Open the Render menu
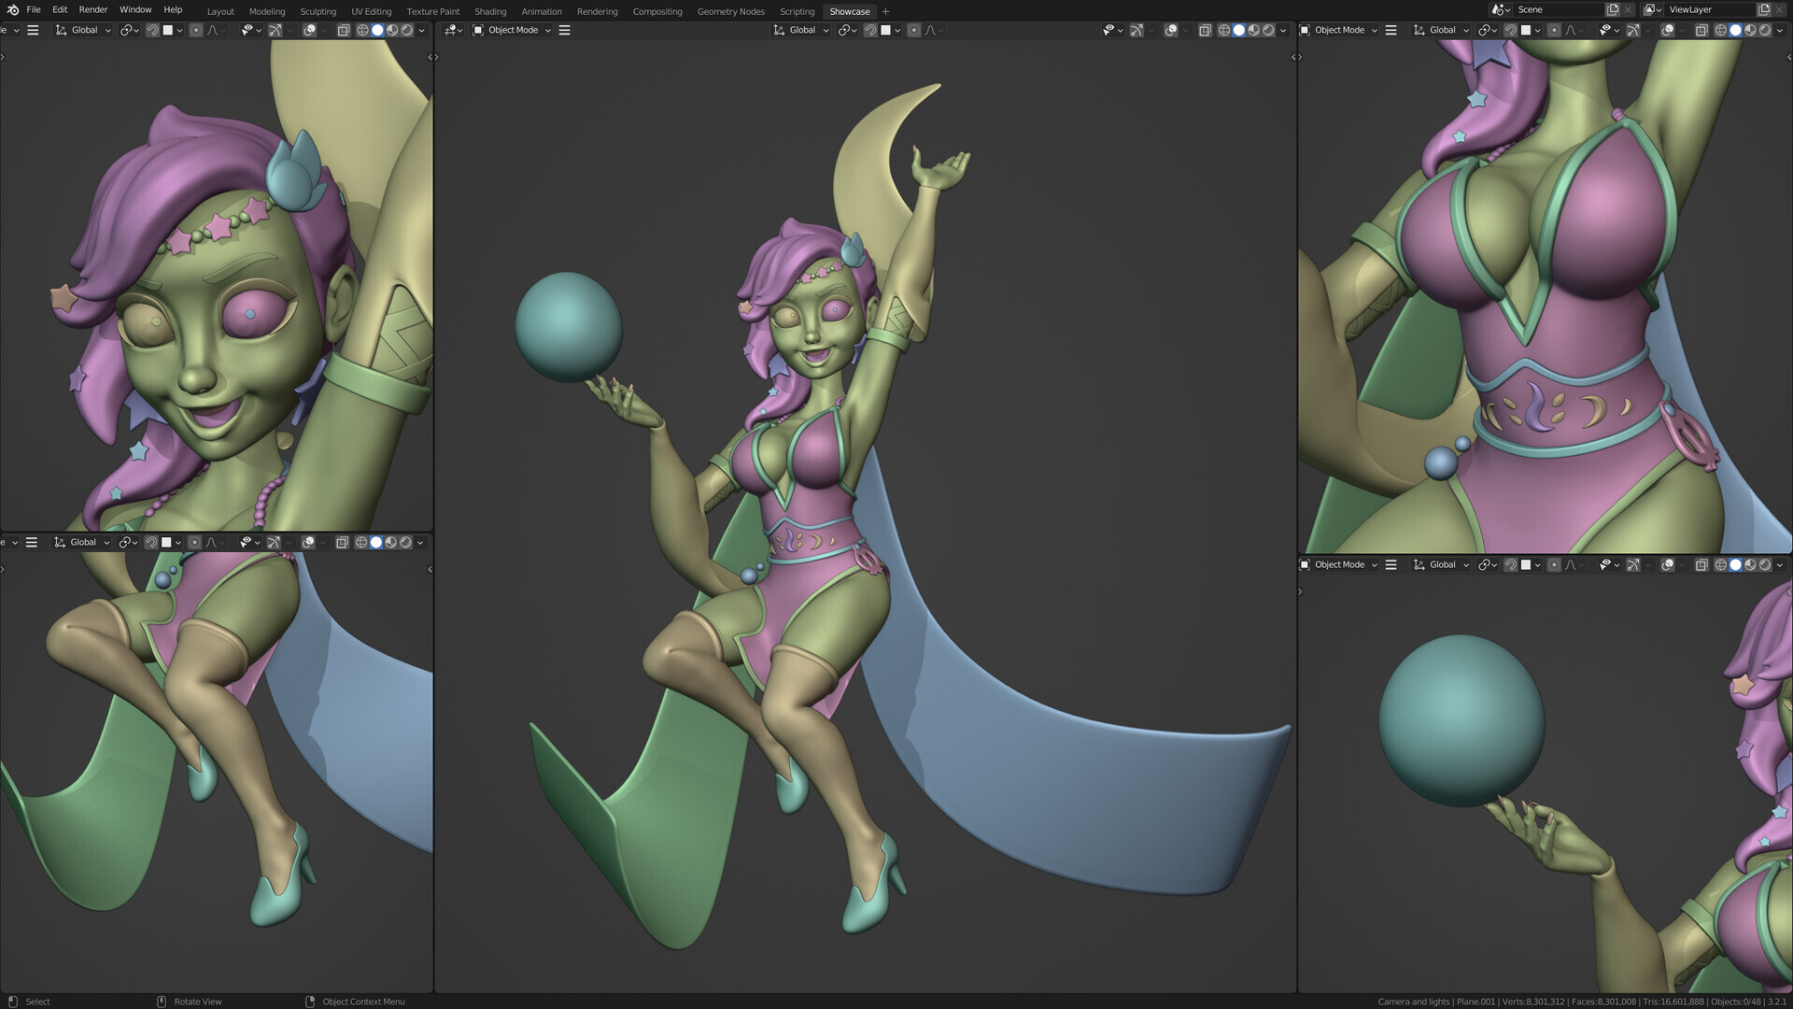Viewport: 1793px width, 1009px height. 93,9
